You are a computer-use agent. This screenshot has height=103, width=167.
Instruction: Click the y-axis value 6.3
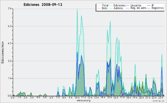pos(9,26)
